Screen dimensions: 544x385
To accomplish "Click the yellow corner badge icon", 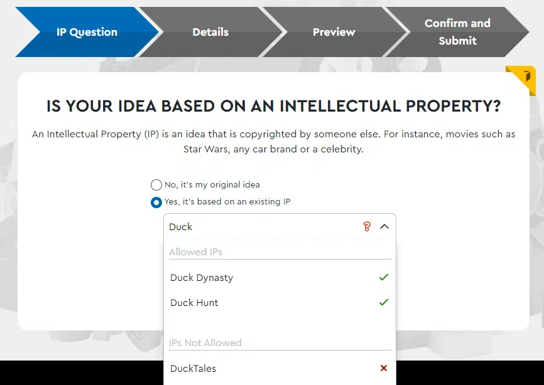I will coord(522,79).
